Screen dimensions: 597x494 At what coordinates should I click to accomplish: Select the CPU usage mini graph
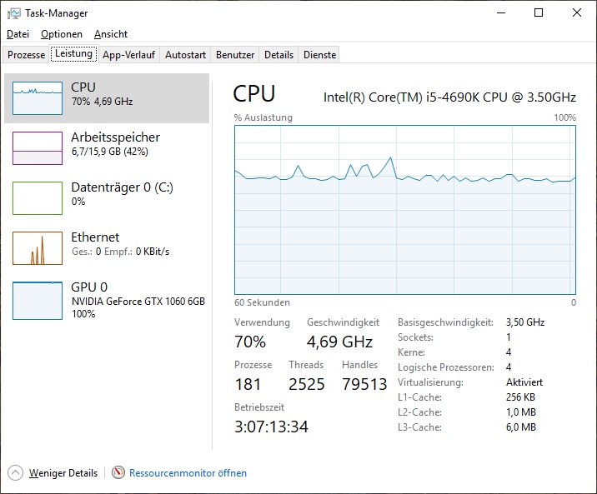pyautogui.click(x=38, y=98)
